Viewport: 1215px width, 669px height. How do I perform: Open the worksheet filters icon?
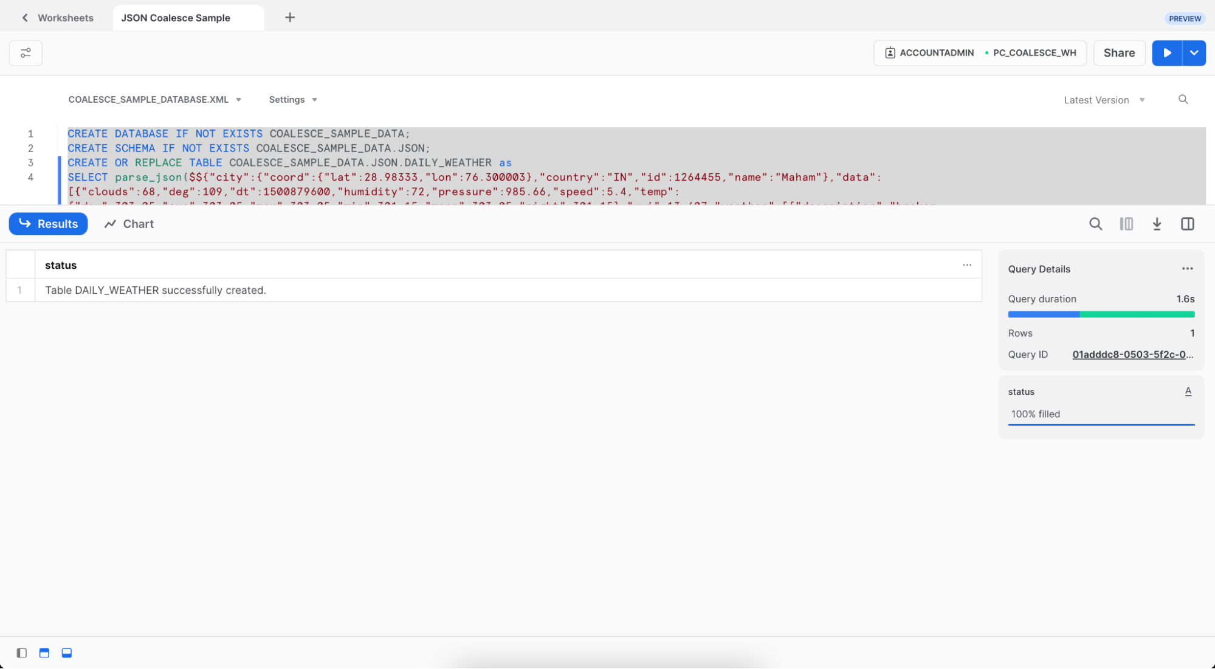(26, 54)
